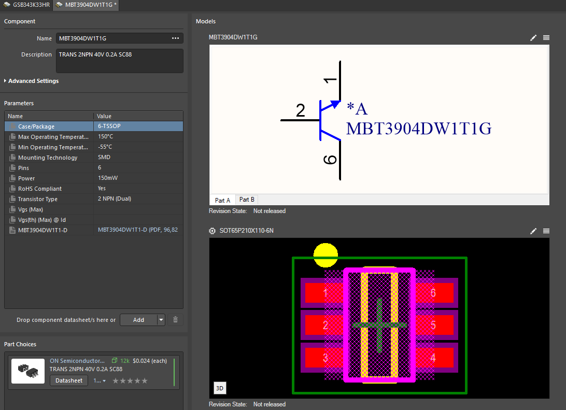The width and height of the screenshot is (566, 410).
Task: Click the ON Semiconductor part thumbnail image
Action: [x=28, y=371]
